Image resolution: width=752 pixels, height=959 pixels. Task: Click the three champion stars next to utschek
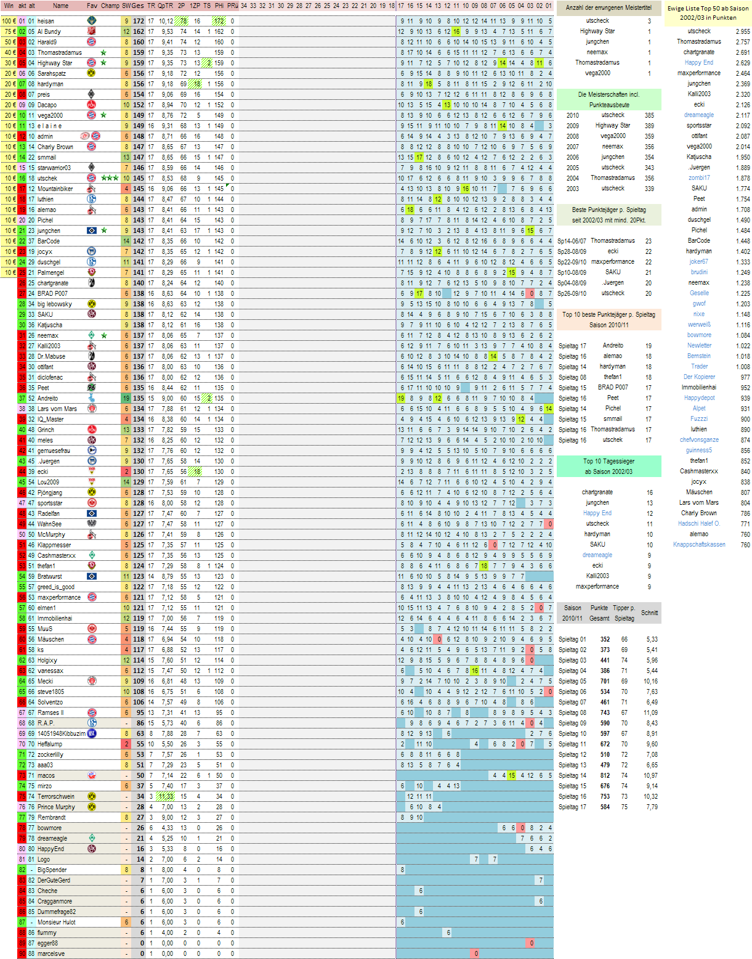tap(110, 178)
